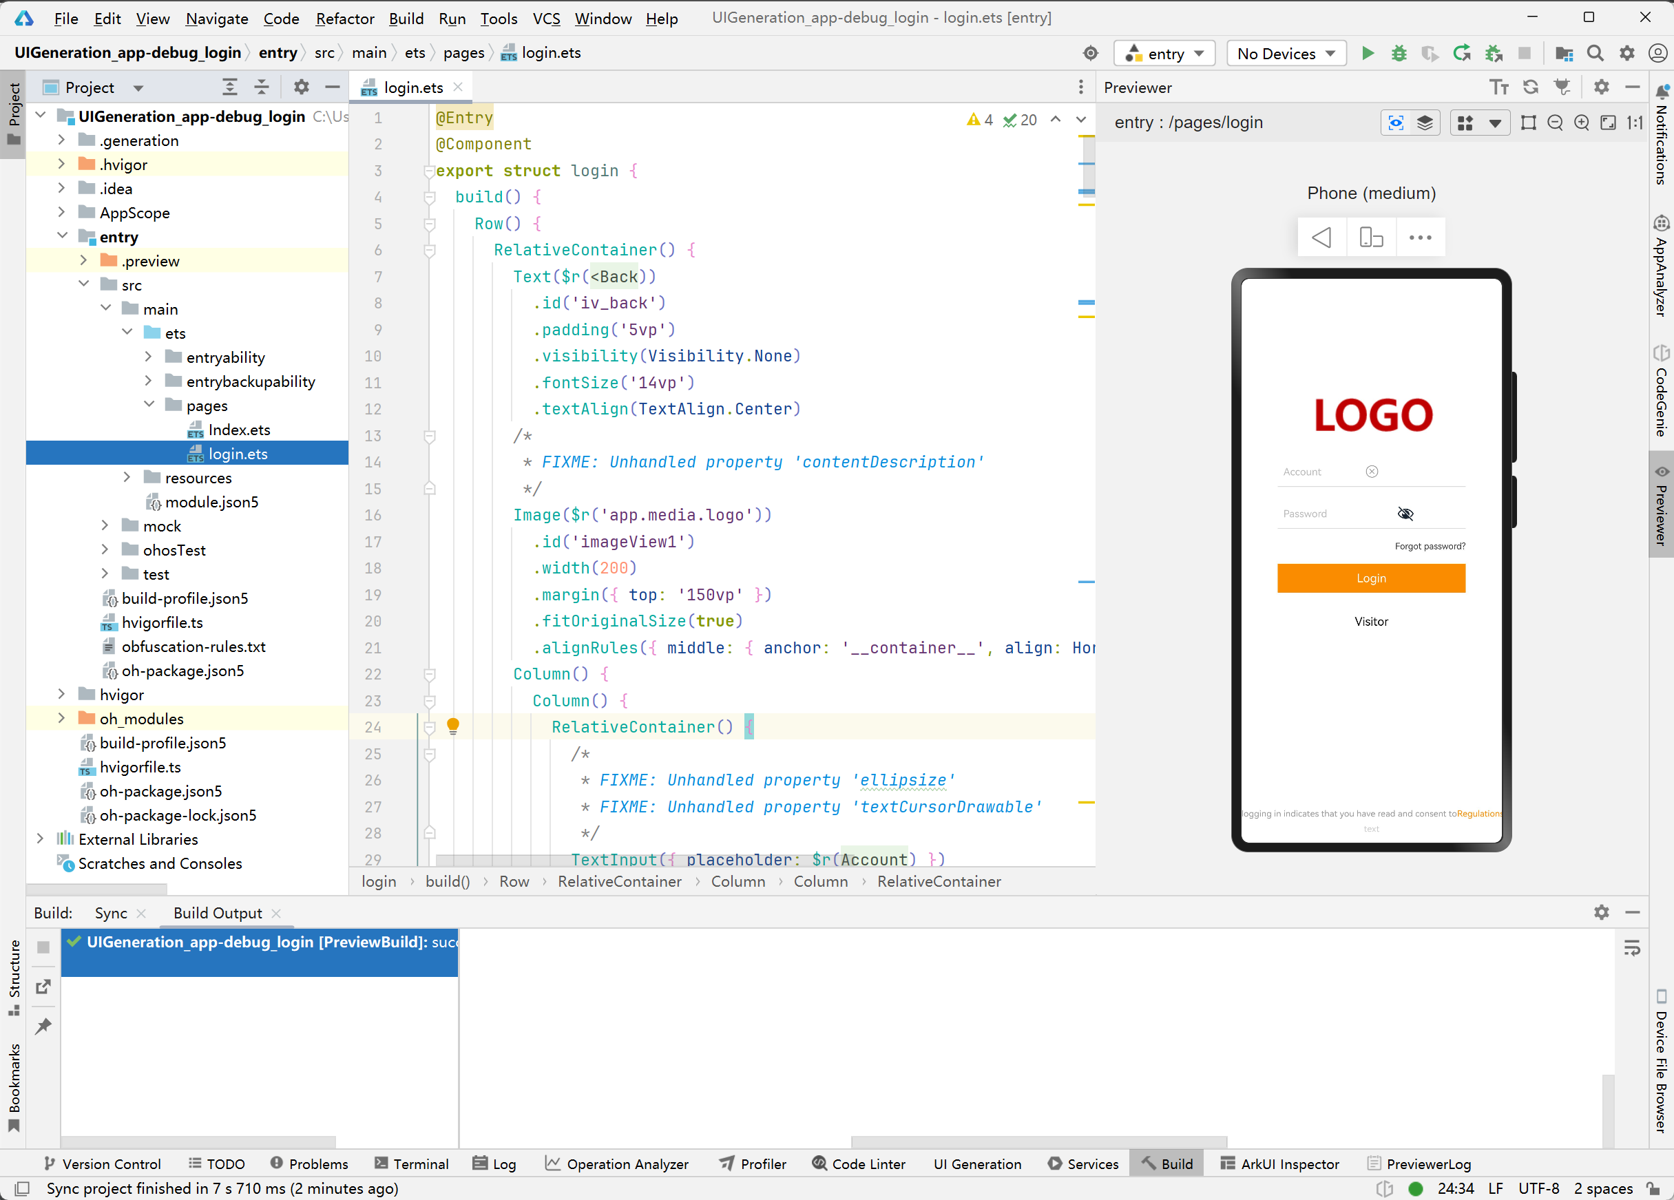
Task: Switch to the Sync build tab
Action: [x=111, y=913]
